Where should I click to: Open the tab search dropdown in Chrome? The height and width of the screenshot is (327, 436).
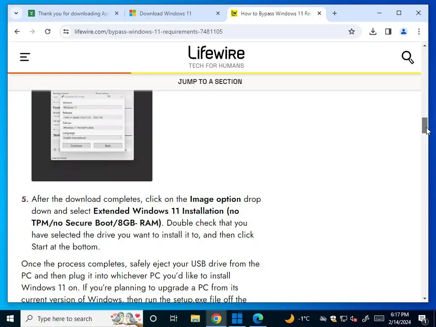[16, 13]
